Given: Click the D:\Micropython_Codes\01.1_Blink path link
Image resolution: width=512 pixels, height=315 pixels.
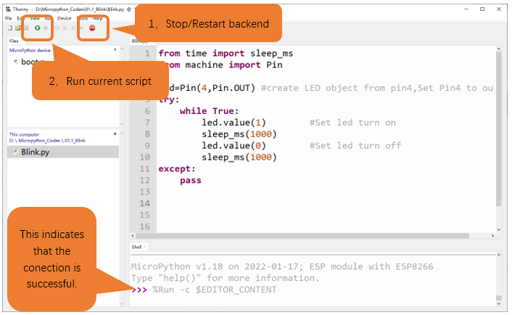Looking at the screenshot, I should coord(47,141).
